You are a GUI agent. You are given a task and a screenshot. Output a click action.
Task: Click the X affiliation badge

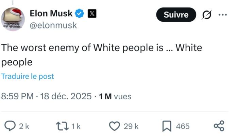(92, 14)
